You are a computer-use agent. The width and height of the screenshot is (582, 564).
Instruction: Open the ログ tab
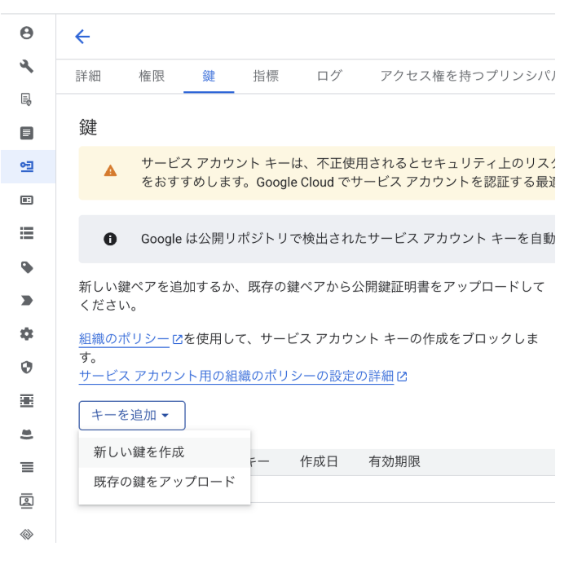tap(328, 76)
